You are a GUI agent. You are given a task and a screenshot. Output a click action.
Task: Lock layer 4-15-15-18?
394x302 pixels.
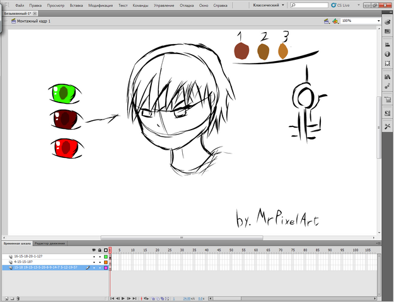tap(100, 262)
